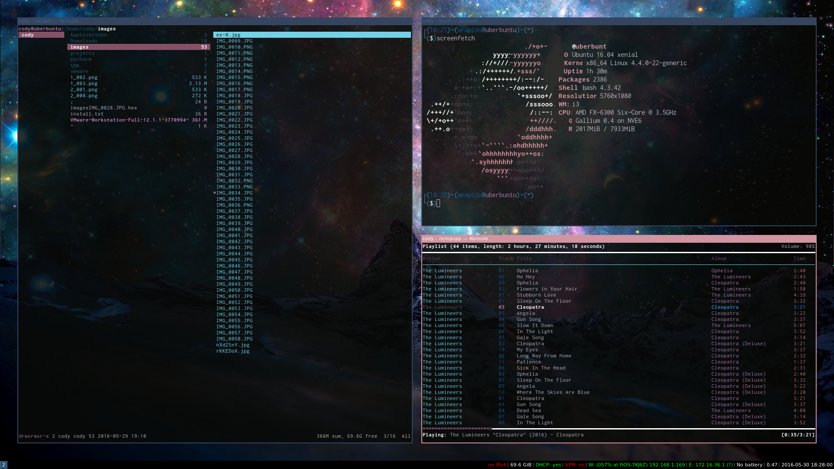Viewport: 834px width, 469px height.
Task: Select file rKKEDoX.jpg in the list
Action: click(x=233, y=351)
